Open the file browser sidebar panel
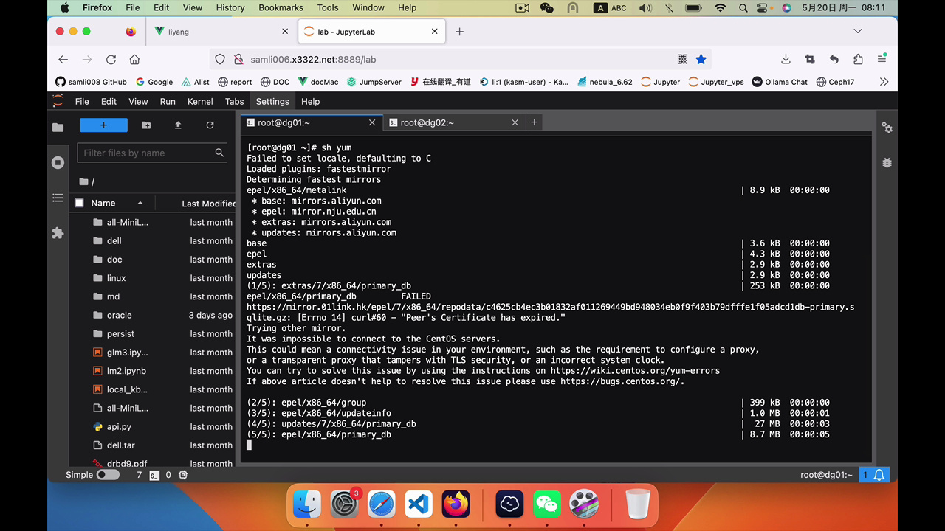The image size is (945, 531). click(58, 127)
